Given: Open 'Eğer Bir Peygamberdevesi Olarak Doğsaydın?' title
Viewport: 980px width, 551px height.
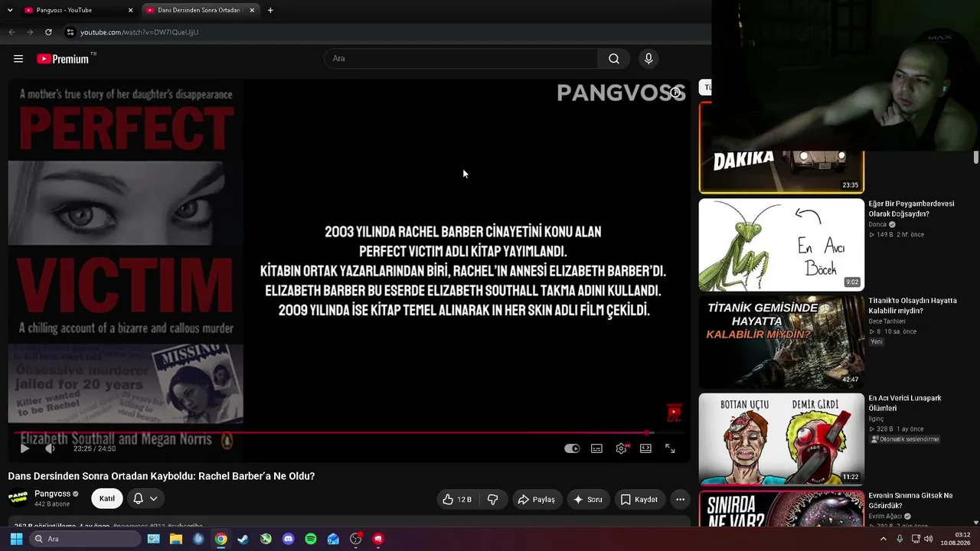Looking at the screenshot, I should coord(912,209).
